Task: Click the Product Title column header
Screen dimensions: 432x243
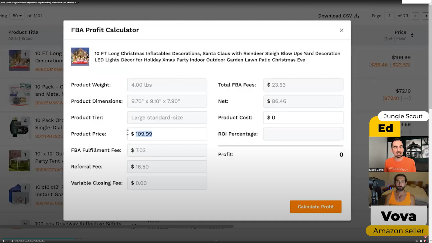Action: (23, 32)
